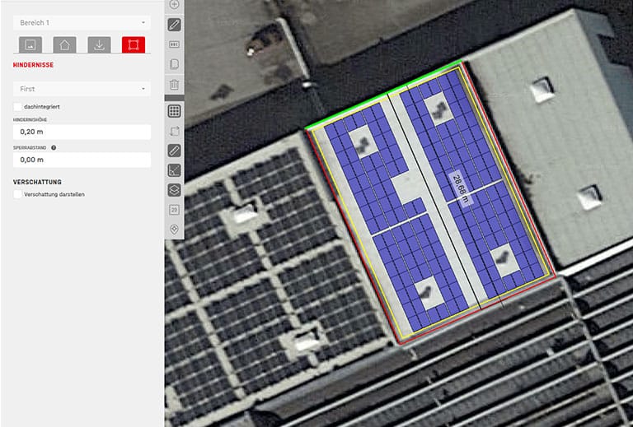Toggle the grid view icon
The height and width of the screenshot is (427, 633).
(x=174, y=111)
